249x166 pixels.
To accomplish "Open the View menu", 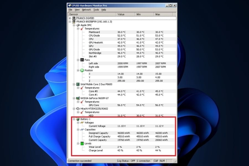I will pyautogui.click(x=77, y=10).
